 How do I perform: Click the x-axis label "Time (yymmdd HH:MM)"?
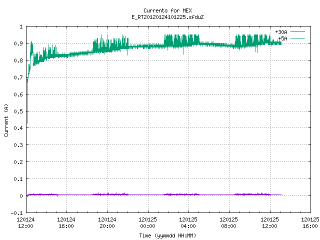pyautogui.click(x=167, y=235)
